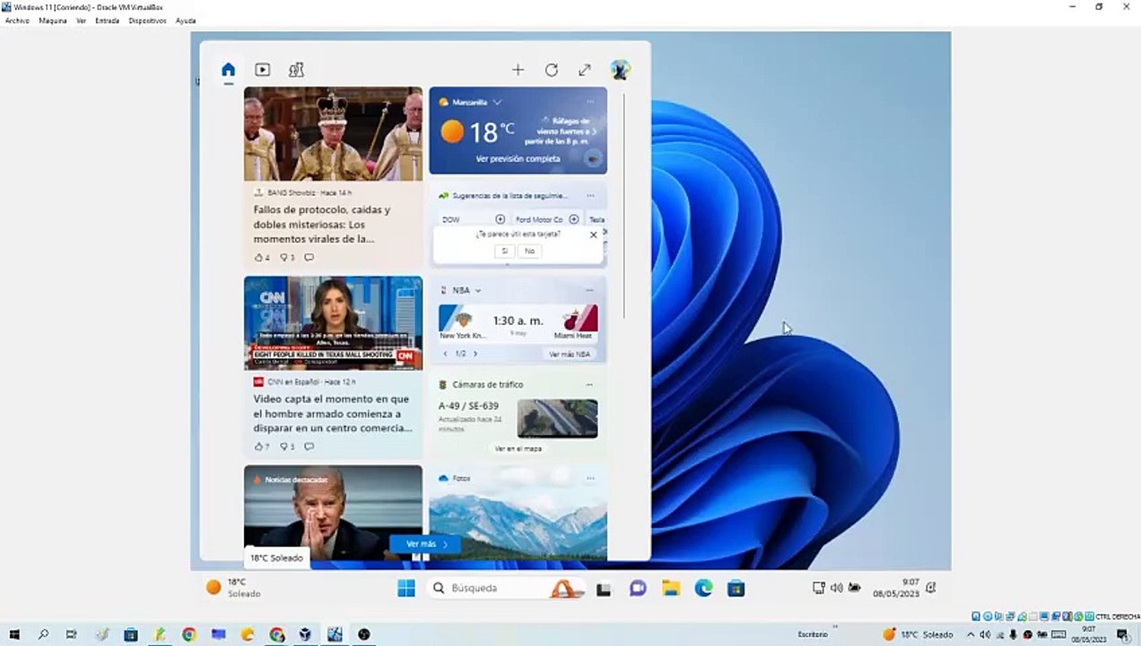Answer Sí to card feedback
This screenshot has height=646, width=1141.
(504, 251)
